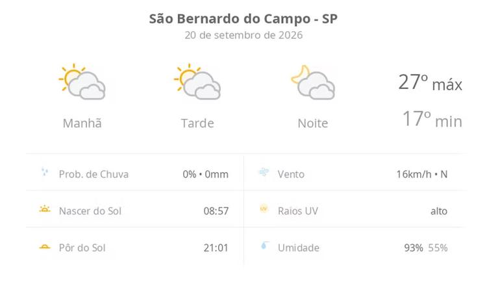Click the Noite label
487x282 pixels.
[313, 123]
